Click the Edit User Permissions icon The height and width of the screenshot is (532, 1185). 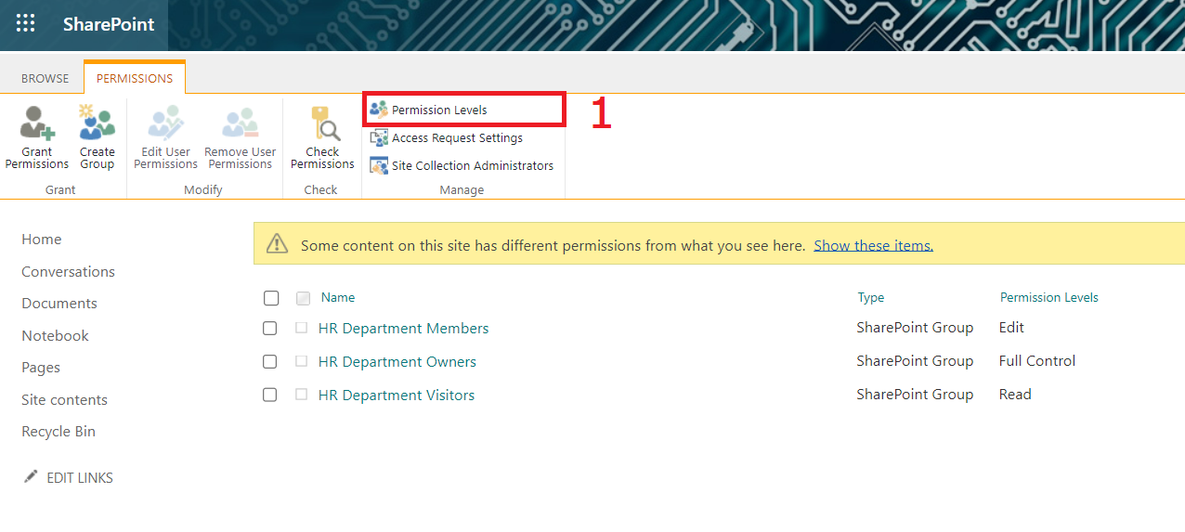[x=165, y=123]
